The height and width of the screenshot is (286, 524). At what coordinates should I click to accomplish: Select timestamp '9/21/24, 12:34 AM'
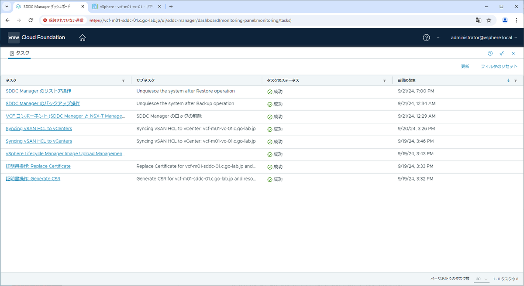(417, 103)
